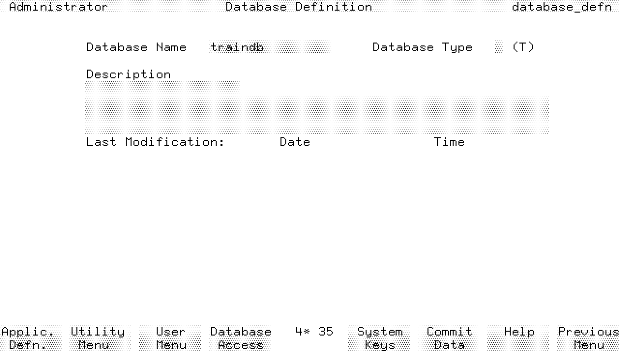The width and height of the screenshot is (619, 351).
Task: Click the short first-line Description field
Action: [x=162, y=87]
